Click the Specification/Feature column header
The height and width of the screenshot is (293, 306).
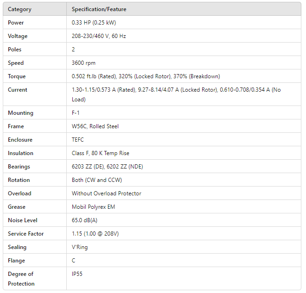pos(99,9)
